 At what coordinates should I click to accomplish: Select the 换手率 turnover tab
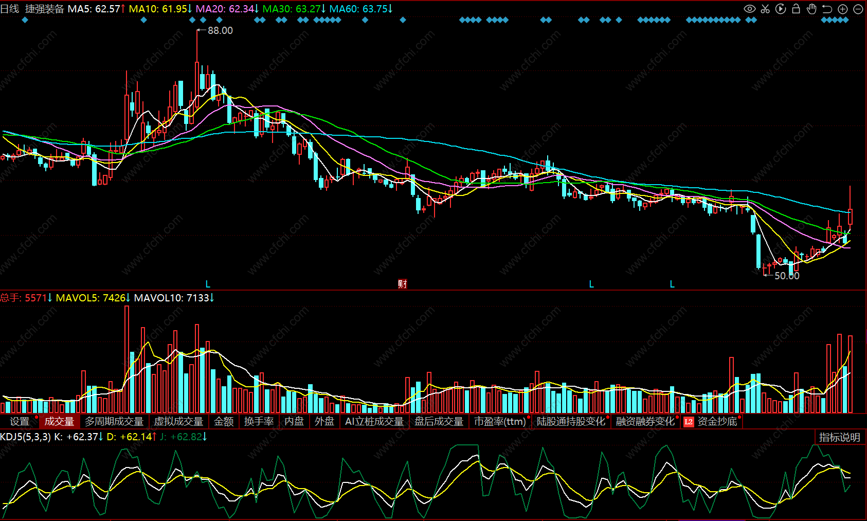(259, 422)
